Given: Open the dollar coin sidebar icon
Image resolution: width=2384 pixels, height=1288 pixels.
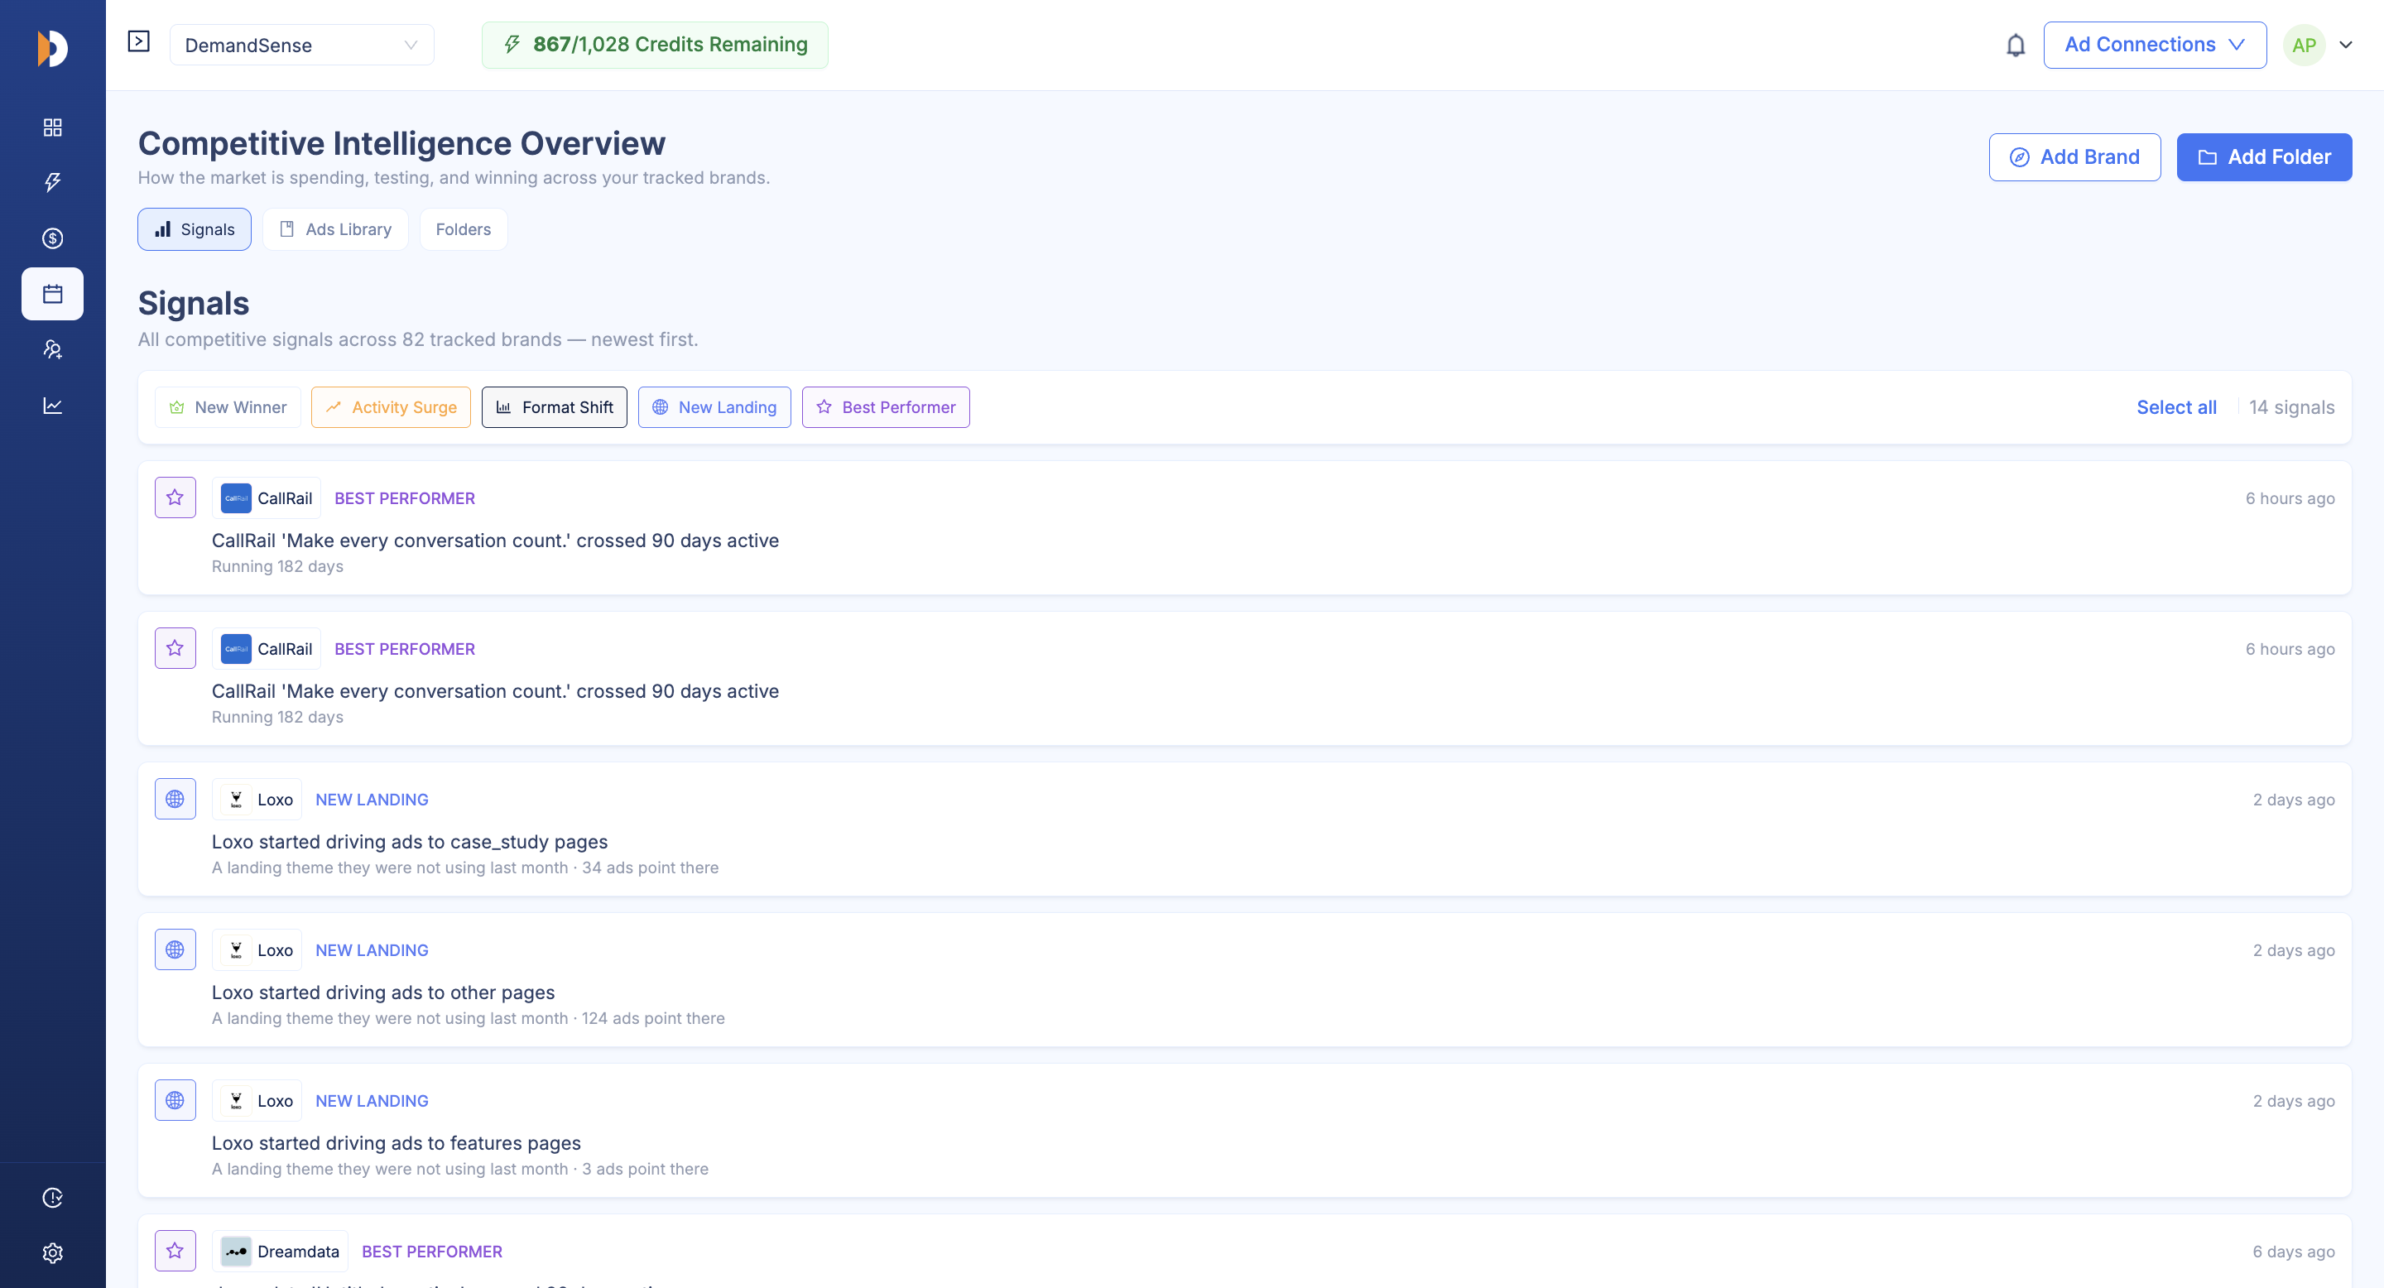Looking at the screenshot, I should (x=53, y=238).
